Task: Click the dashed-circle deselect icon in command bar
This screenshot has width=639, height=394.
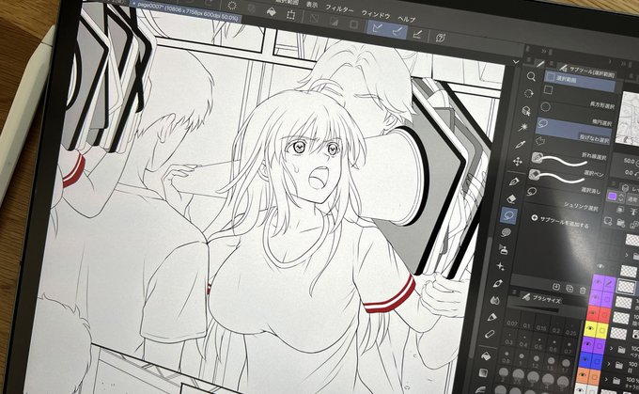Action: [x=232, y=6]
